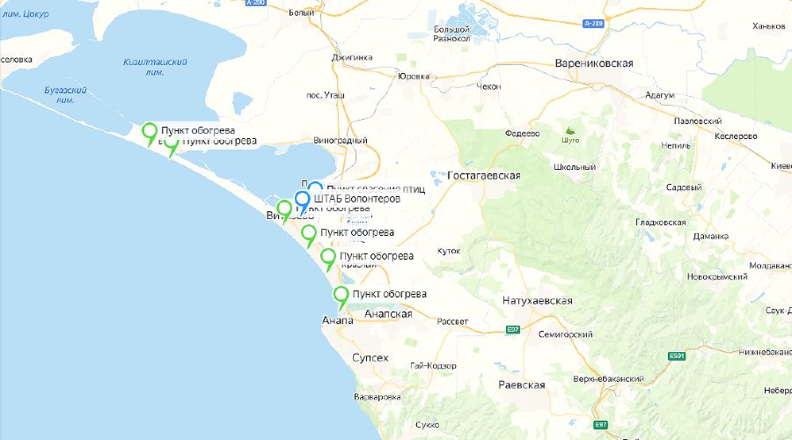This screenshot has height=440, width=792.
Task: Click green pin beside Бугазский лиман spit
Action: [x=149, y=135]
